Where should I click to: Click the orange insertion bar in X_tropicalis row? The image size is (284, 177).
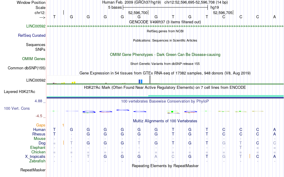250,156
